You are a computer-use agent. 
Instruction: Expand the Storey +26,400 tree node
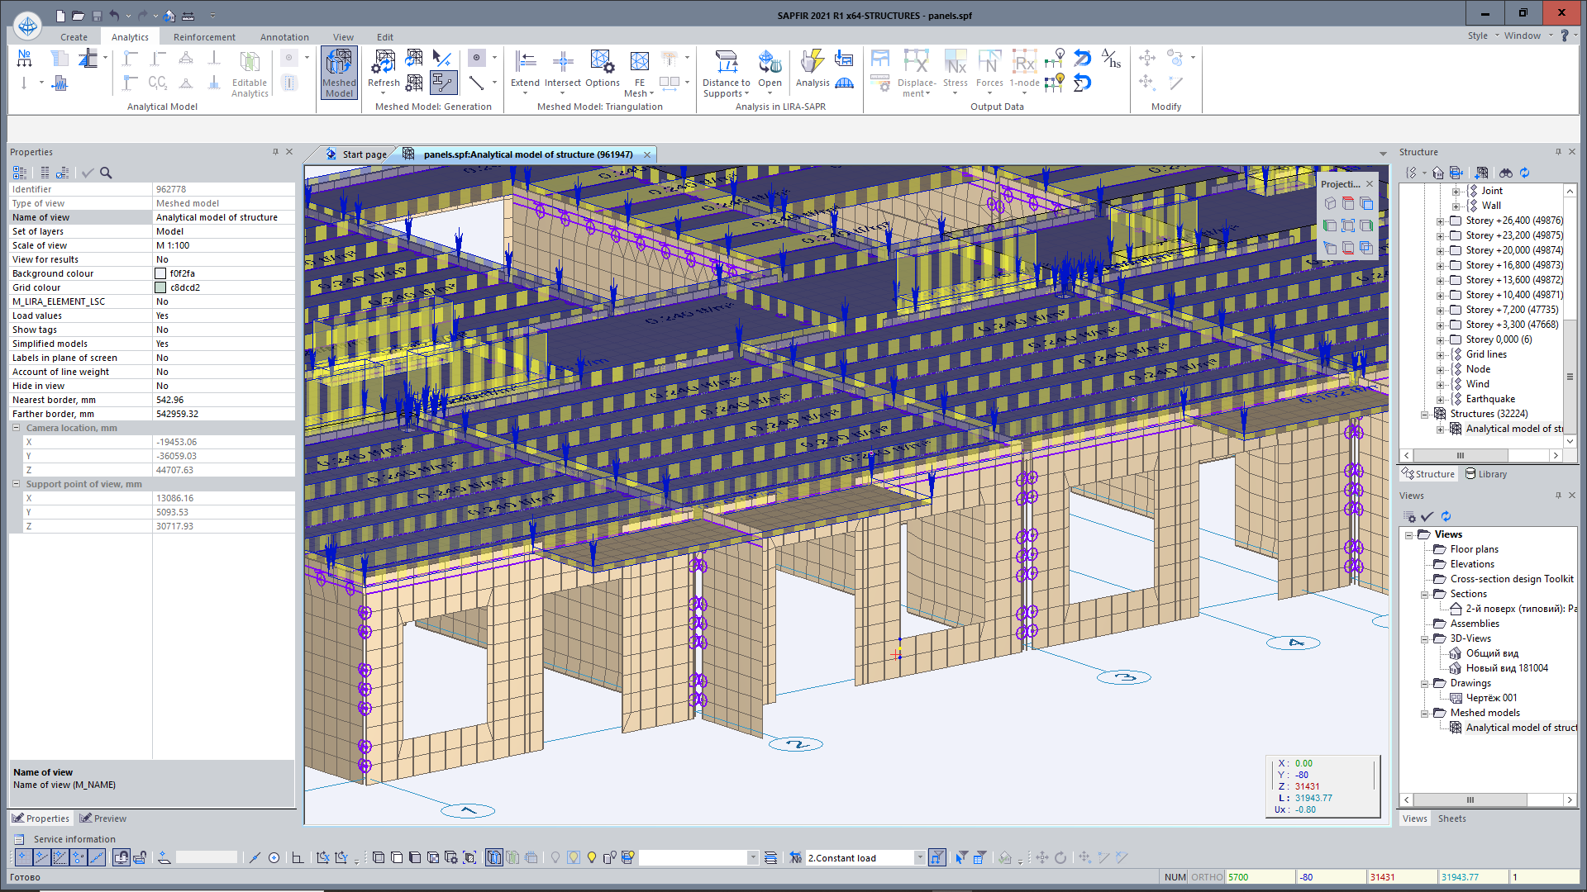click(1440, 221)
